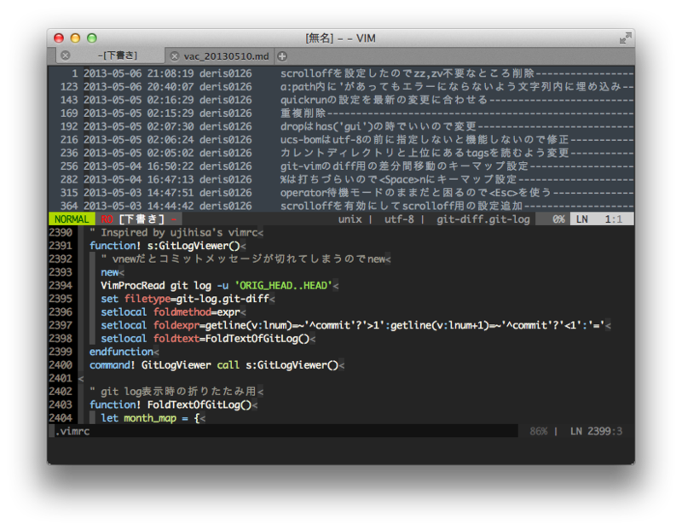Add a new tab with plus icon
682x530 pixels.
pos(282,56)
